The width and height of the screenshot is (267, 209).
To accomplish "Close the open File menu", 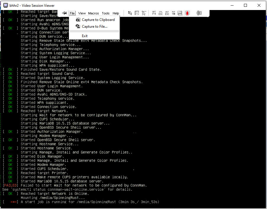I will click(72, 13).
